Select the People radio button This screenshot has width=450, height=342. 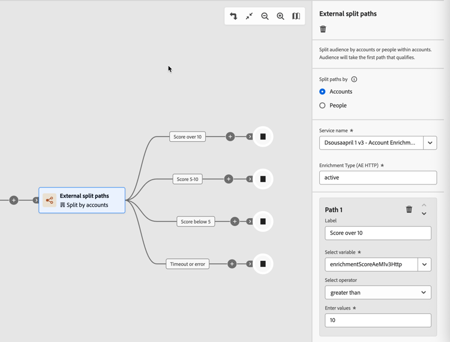323,105
